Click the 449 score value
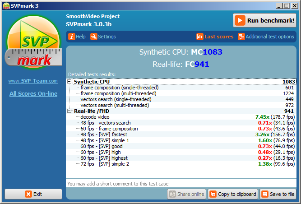Screen dimensions: 301x204 [289, 99]
